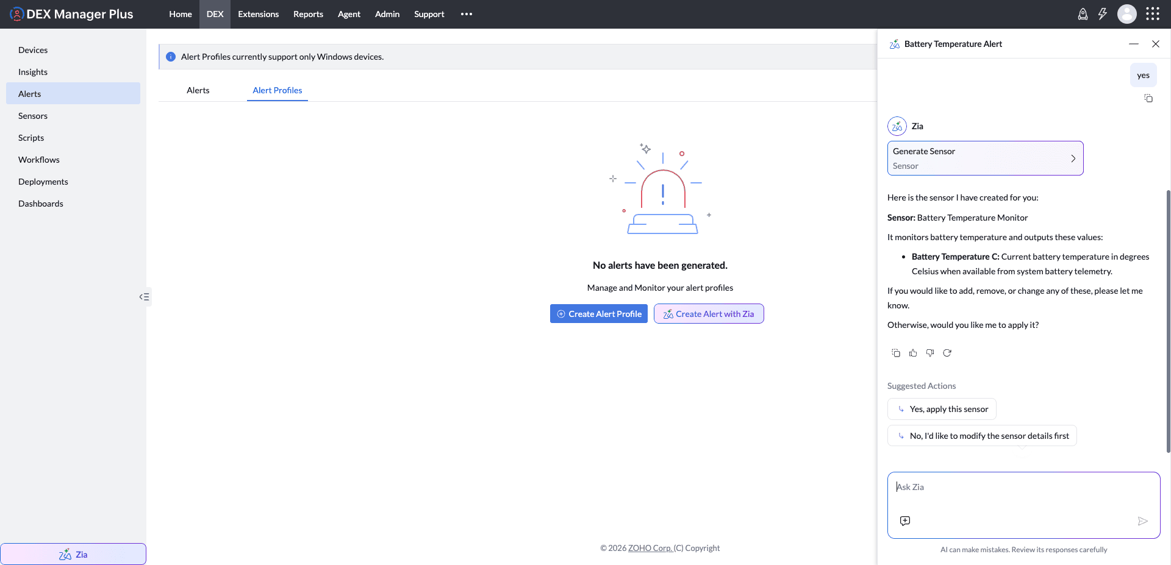1171x565 pixels.
Task: Open the Home menu
Action: (x=181, y=14)
